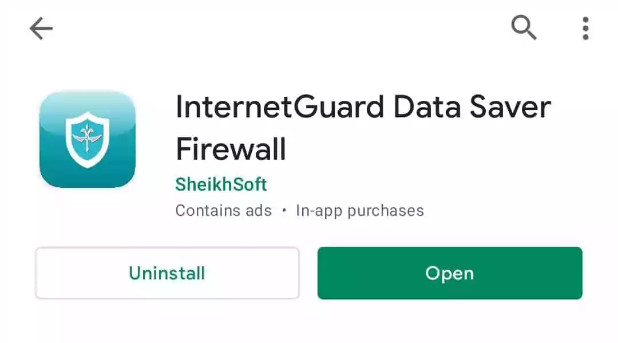Tap the Contains ads label
Image resolution: width=618 pixels, height=343 pixels.
[x=224, y=211]
